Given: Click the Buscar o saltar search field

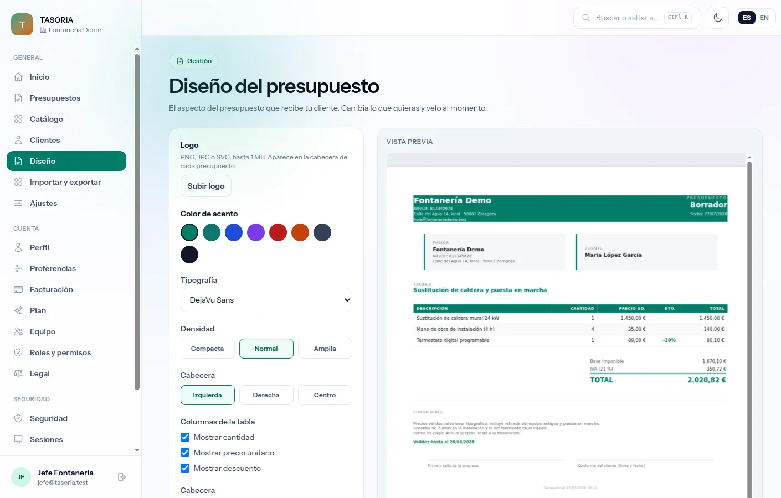Looking at the screenshot, I should [x=636, y=18].
